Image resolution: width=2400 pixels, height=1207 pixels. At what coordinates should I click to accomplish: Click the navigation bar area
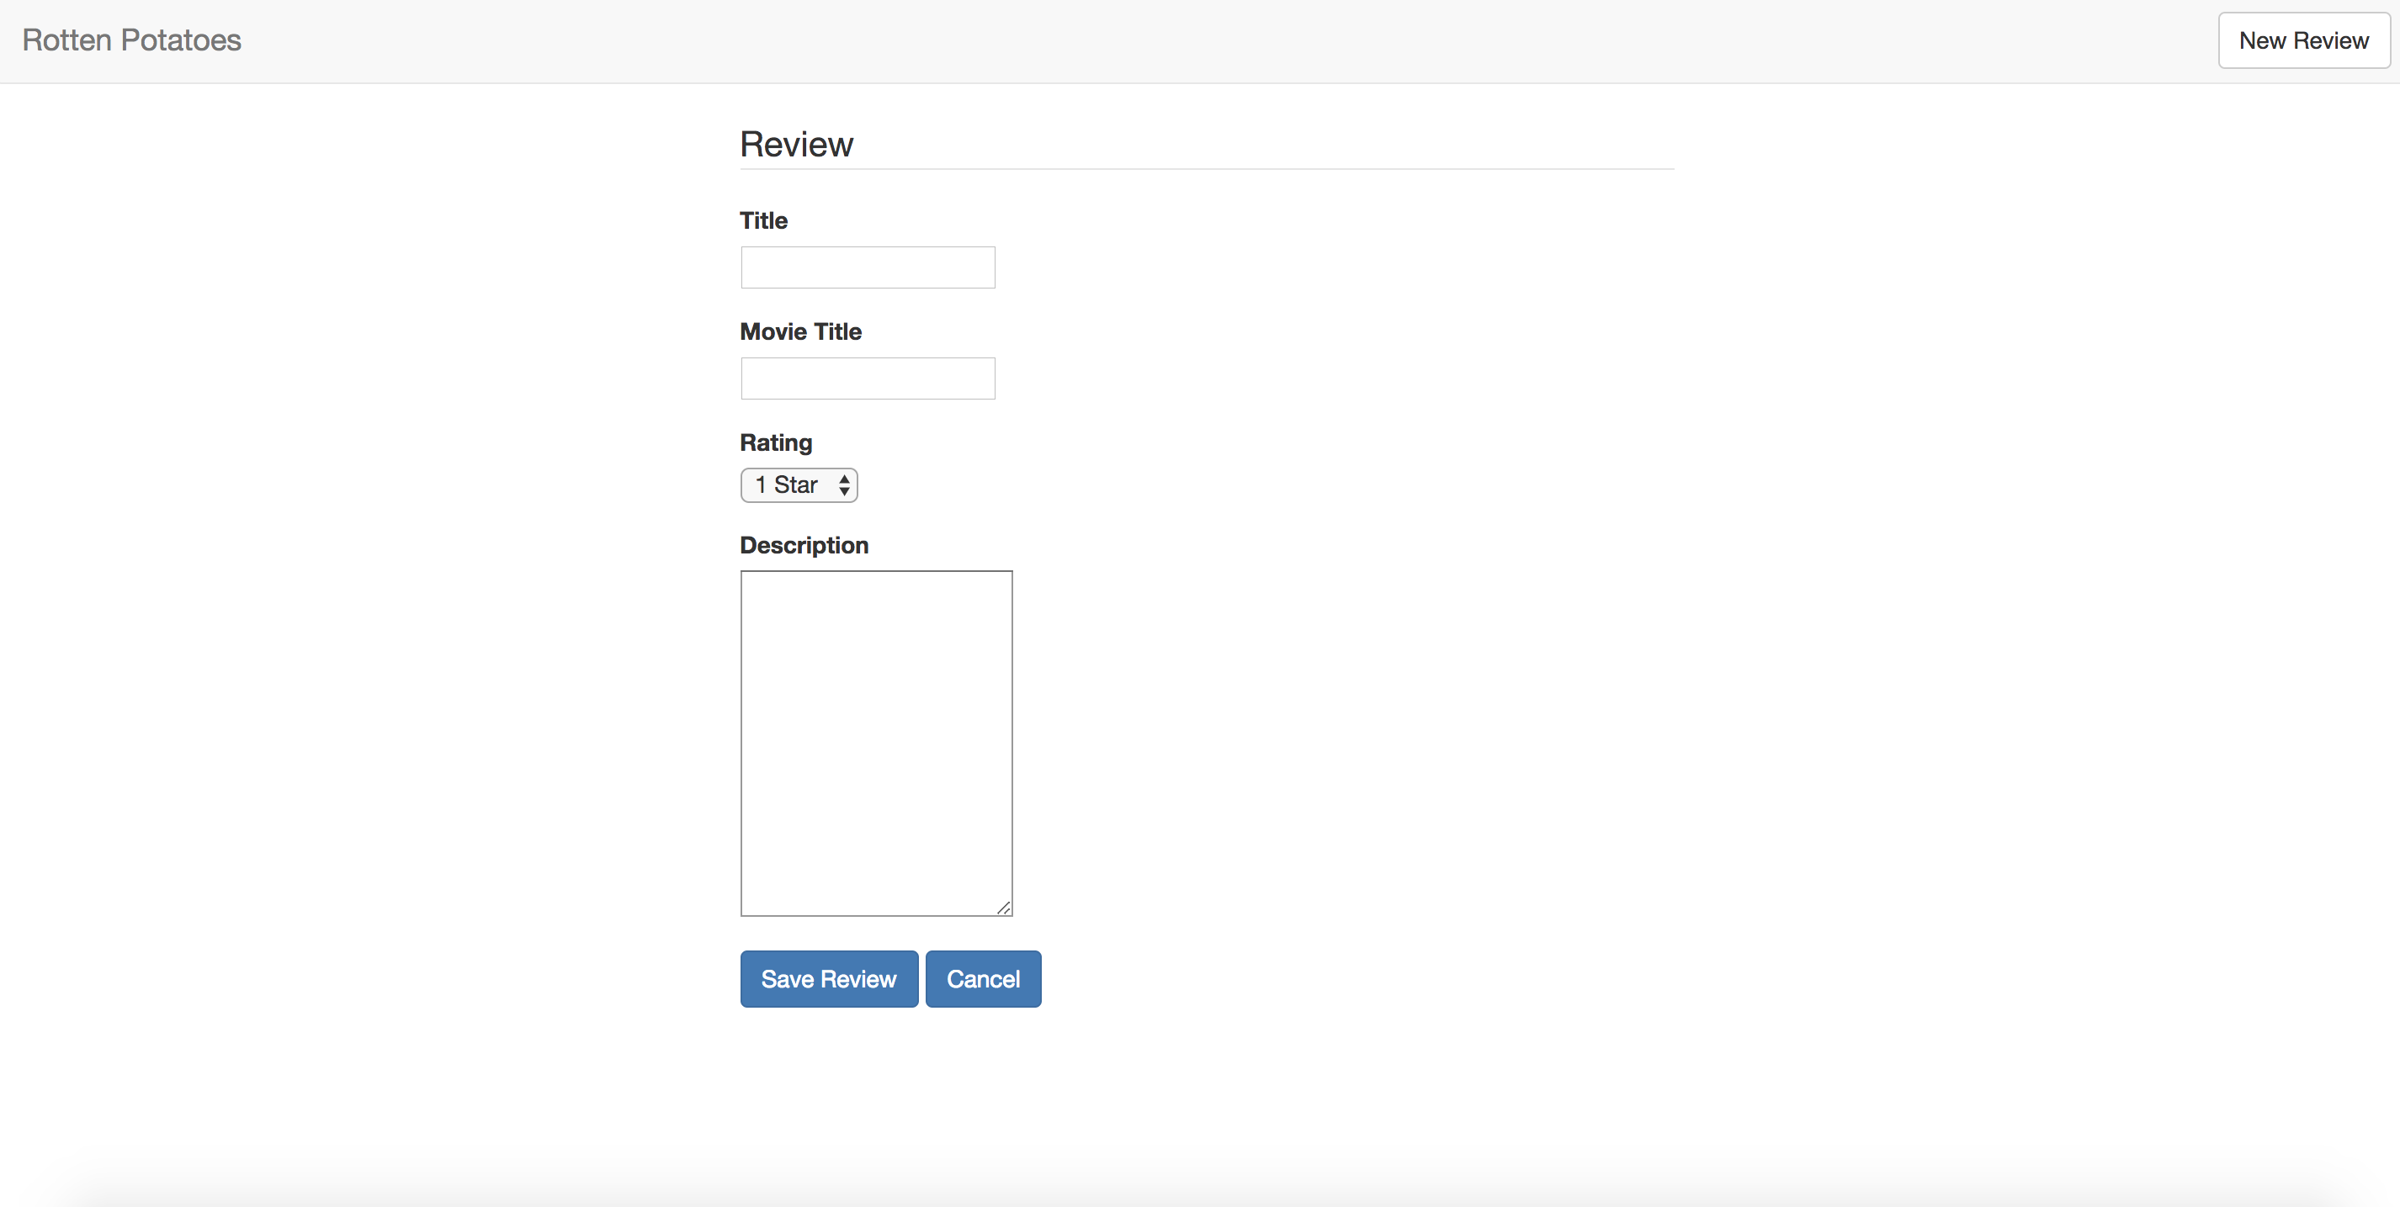point(1200,40)
